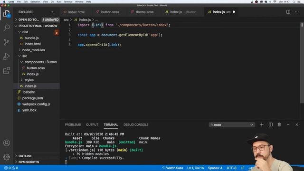
Task: Click the Wi-Fi icon in menu bar
Action: tap(275, 1)
